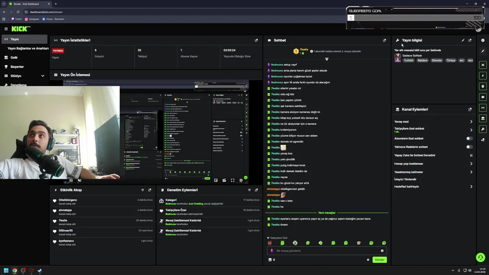Image resolution: width=489 pixels, height=275 pixels.
Task: Expand the Yavaş mod option
Action: point(471,122)
